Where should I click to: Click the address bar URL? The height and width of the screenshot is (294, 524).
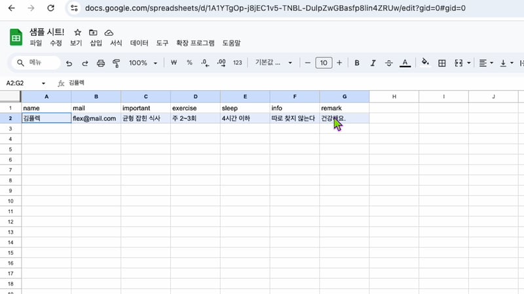[x=275, y=8]
